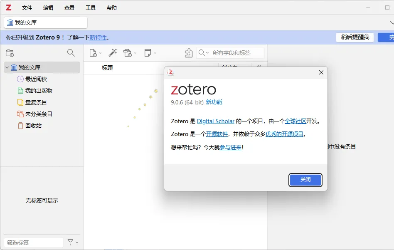
Task: Open 回收站 in the sidebar
Action: coord(33,126)
